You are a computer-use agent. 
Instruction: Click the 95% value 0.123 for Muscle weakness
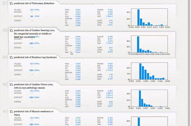coord(78,120)
